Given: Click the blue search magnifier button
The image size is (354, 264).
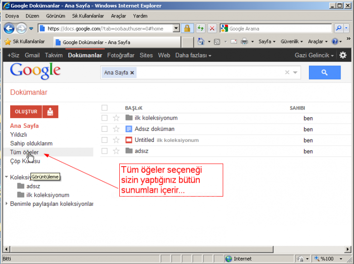Looking at the screenshot, I should click(324, 73).
